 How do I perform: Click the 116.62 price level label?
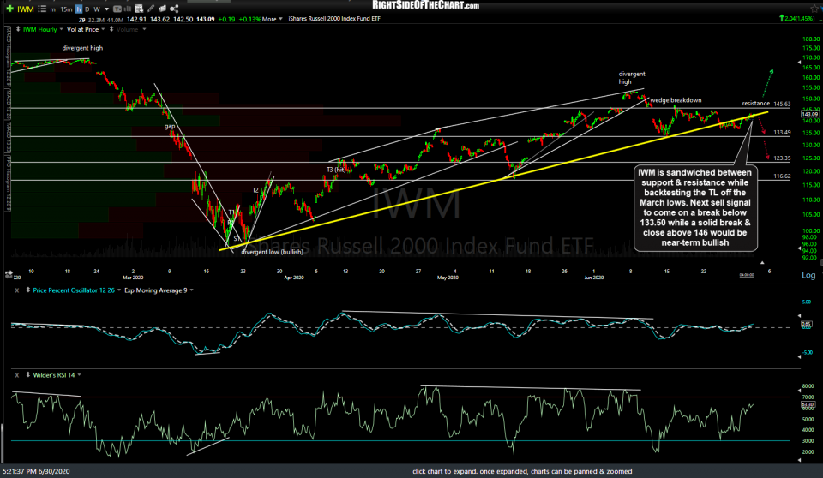click(782, 176)
